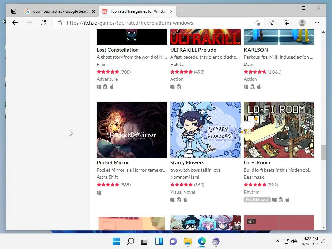Show hidden system tray icons
The height and width of the screenshot is (249, 332).
[277, 241]
